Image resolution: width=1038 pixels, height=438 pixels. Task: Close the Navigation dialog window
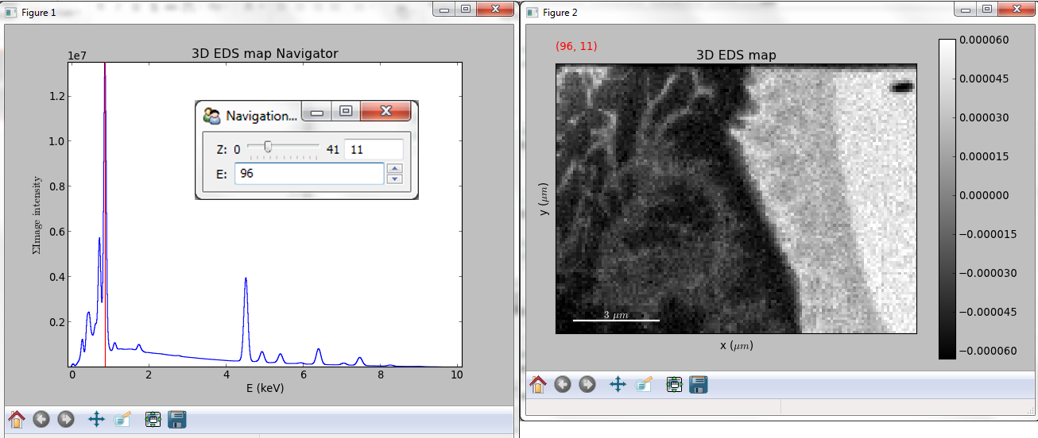tap(385, 112)
